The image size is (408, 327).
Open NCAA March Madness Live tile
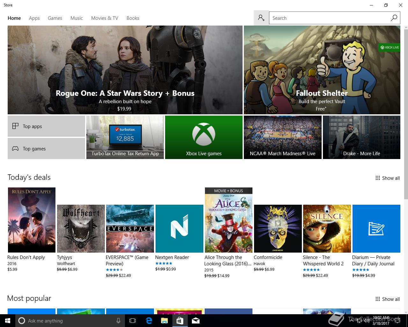[x=282, y=137]
